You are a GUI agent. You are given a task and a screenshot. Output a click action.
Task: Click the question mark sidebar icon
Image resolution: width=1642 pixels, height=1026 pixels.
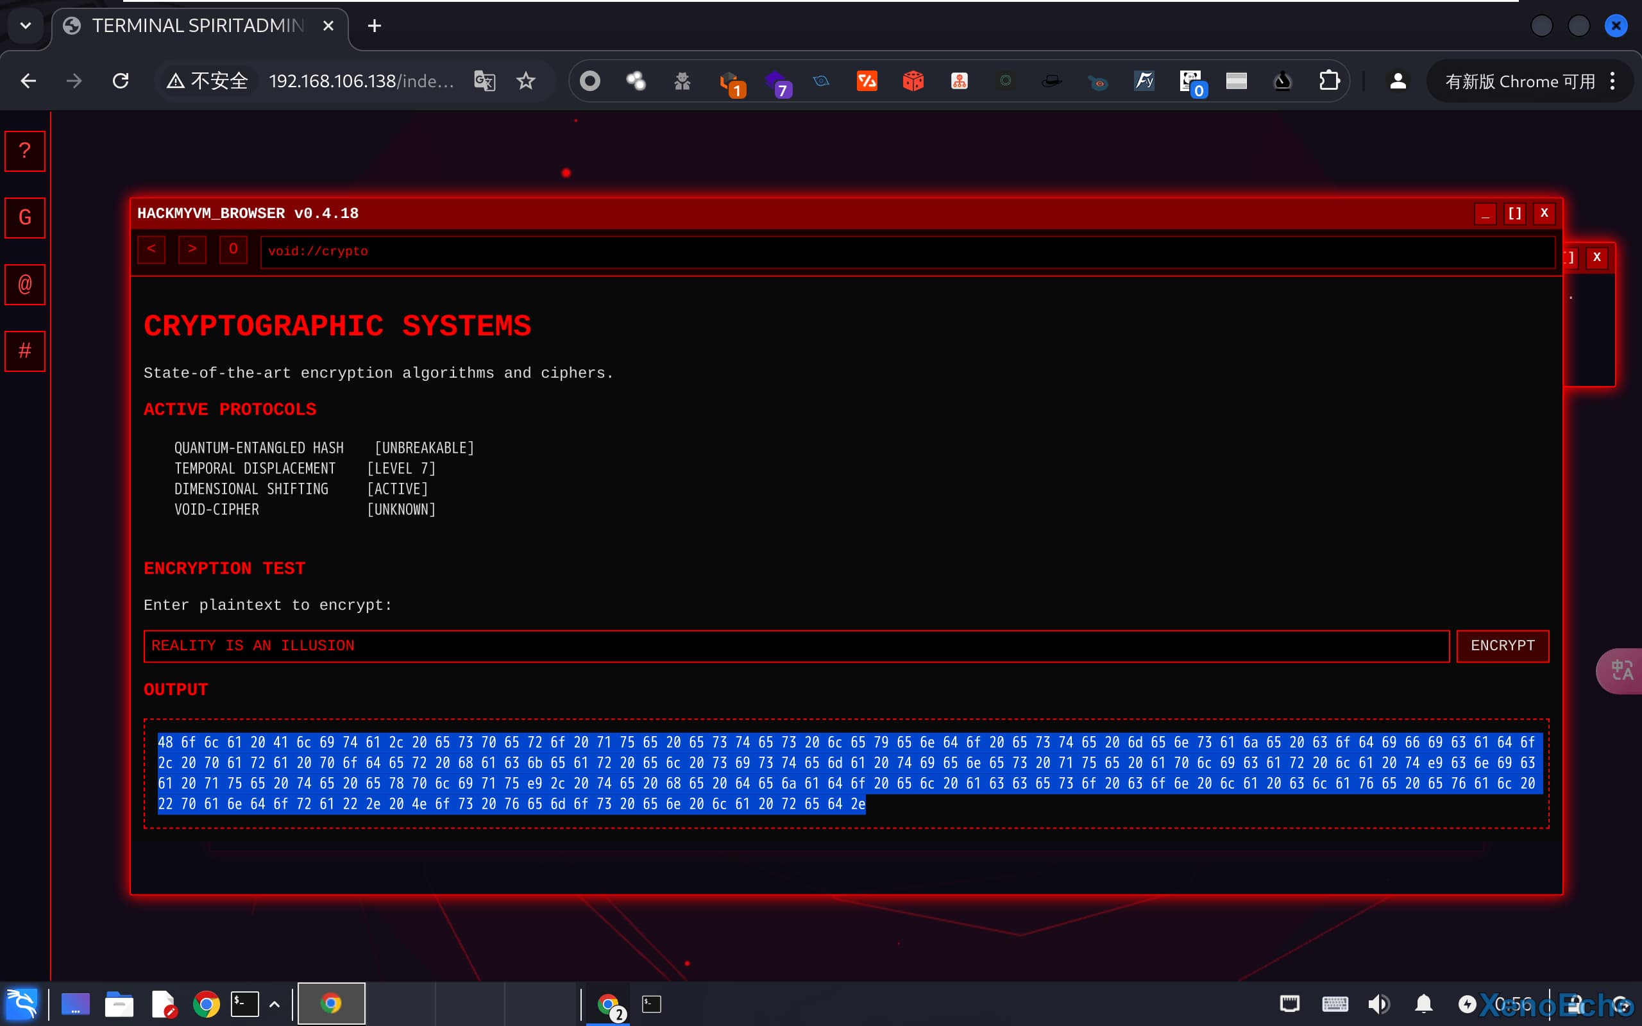click(x=25, y=151)
